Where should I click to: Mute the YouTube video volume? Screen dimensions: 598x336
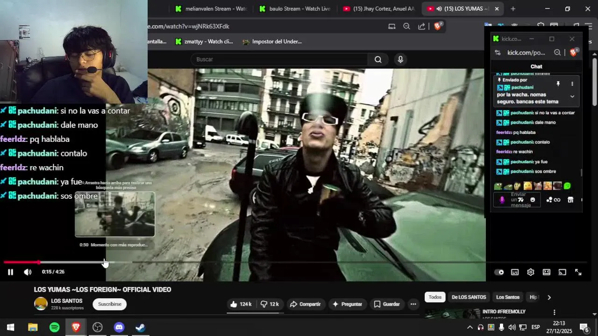28,272
